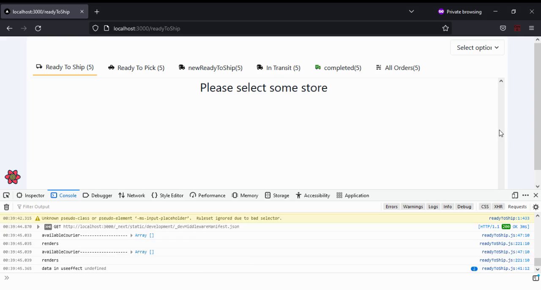Open the Select option dropdown
Image resolution: width=541 pixels, height=290 pixels.
(x=477, y=48)
